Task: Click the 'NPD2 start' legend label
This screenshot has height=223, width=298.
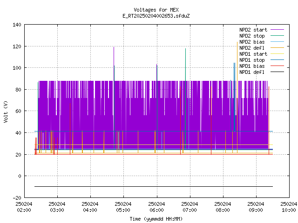Action: pyautogui.click(x=253, y=30)
